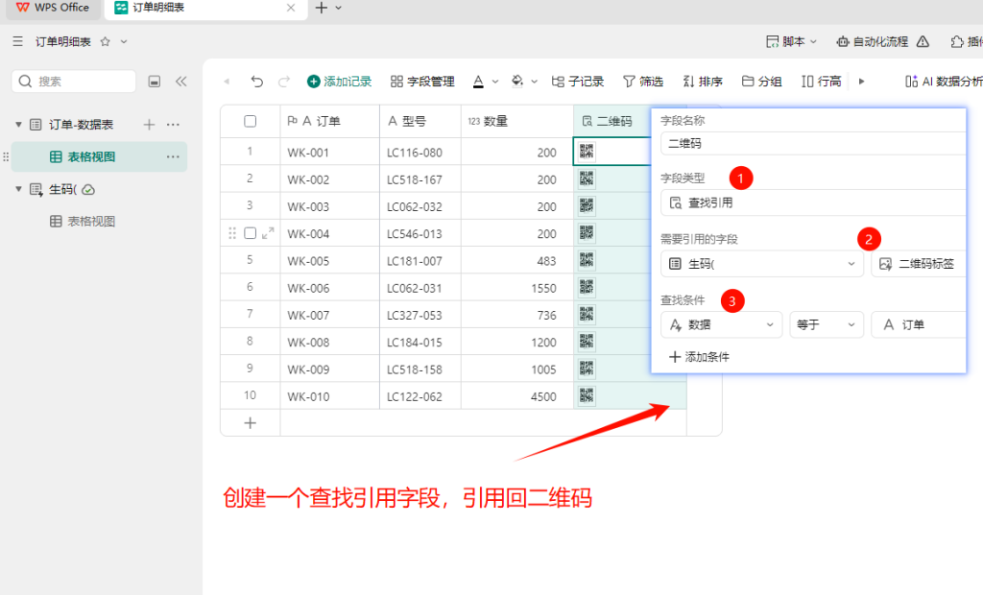This screenshot has width=983, height=595.
Task: Open fill color dropdown arrow
Action: (534, 82)
